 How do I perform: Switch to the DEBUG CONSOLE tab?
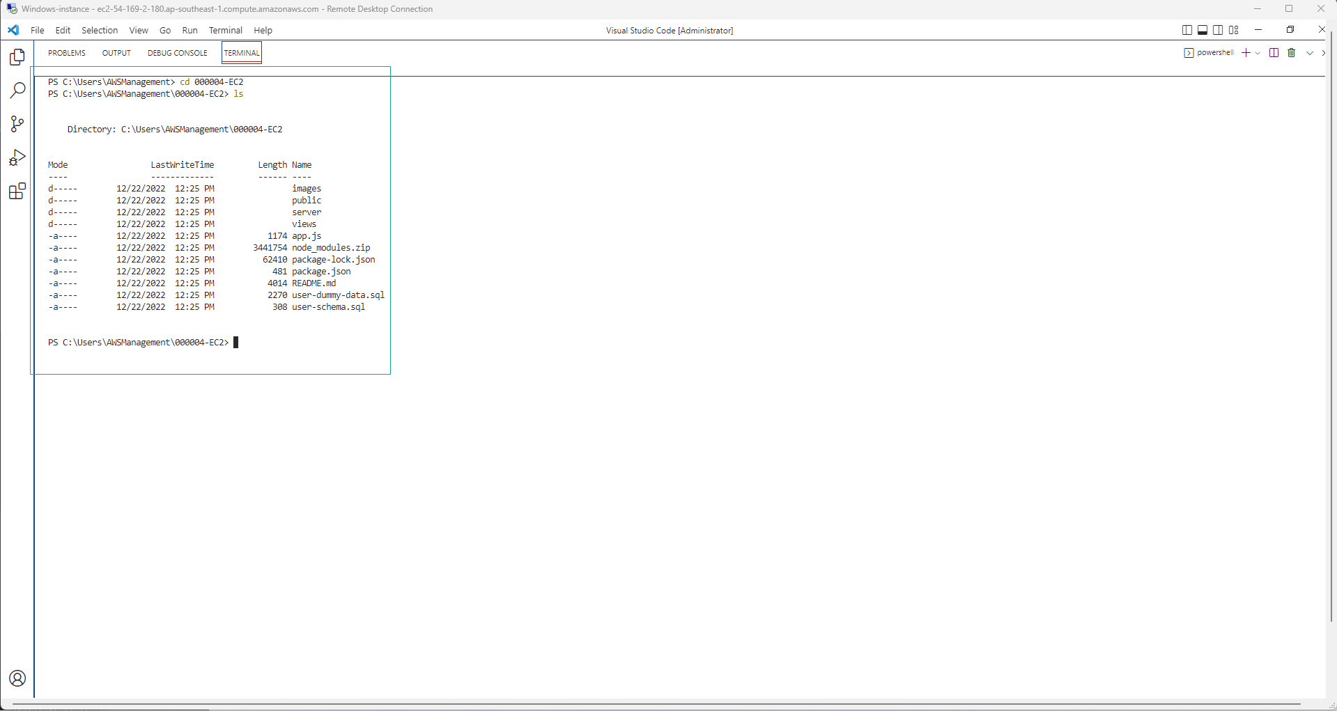pyautogui.click(x=178, y=53)
